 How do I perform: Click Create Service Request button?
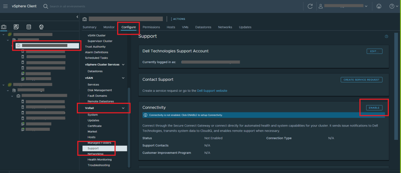click(x=361, y=80)
